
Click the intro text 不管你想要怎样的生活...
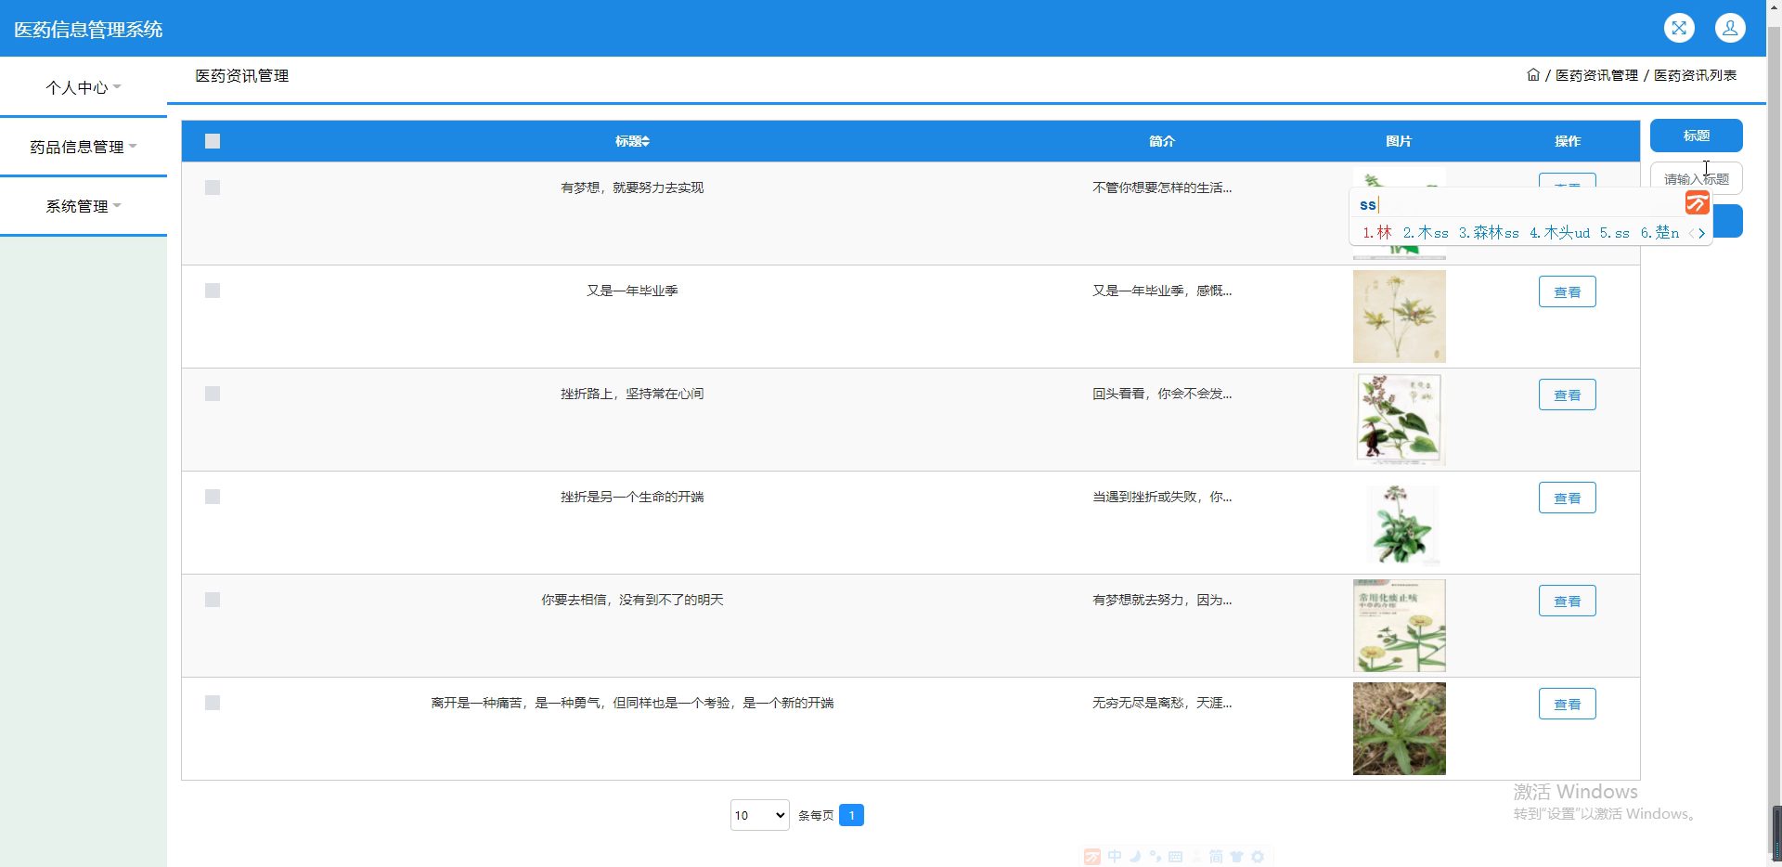tap(1162, 188)
